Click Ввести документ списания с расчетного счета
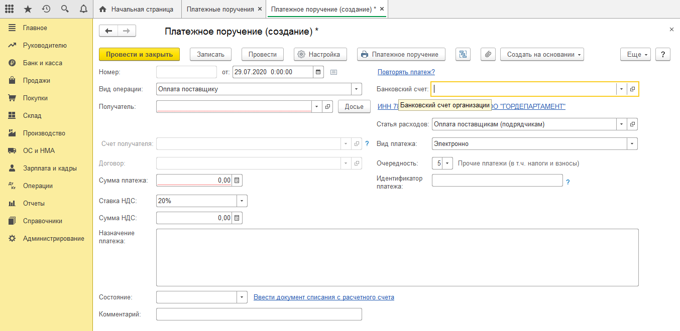680x331 pixels. point(324,297)
